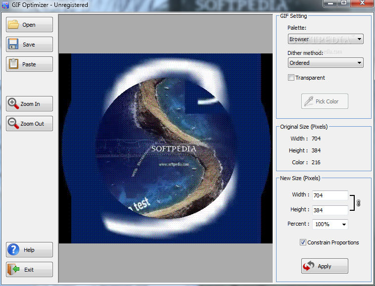Click the Open folder icon

point(13,24)
